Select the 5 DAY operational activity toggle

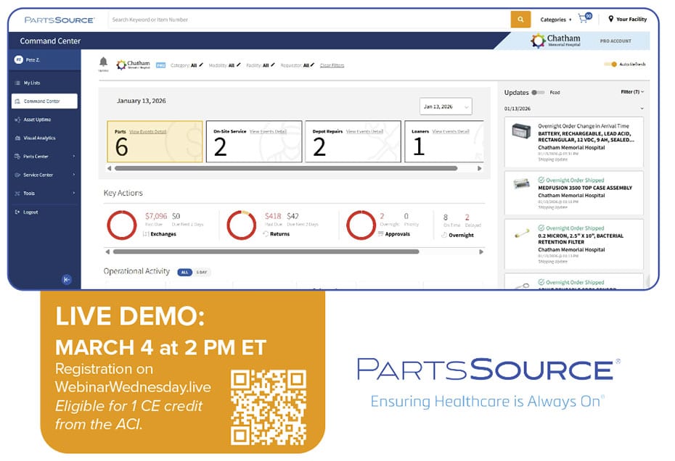(201, 272)
